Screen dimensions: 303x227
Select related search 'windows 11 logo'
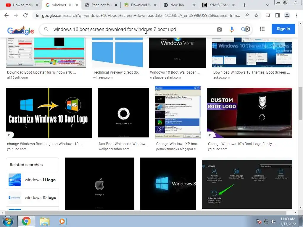point(33,180)
